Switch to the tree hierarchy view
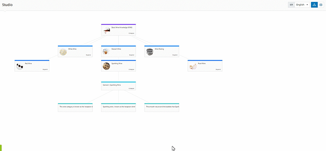Viewport: 326px width, 151px height. tap(314, 5)
